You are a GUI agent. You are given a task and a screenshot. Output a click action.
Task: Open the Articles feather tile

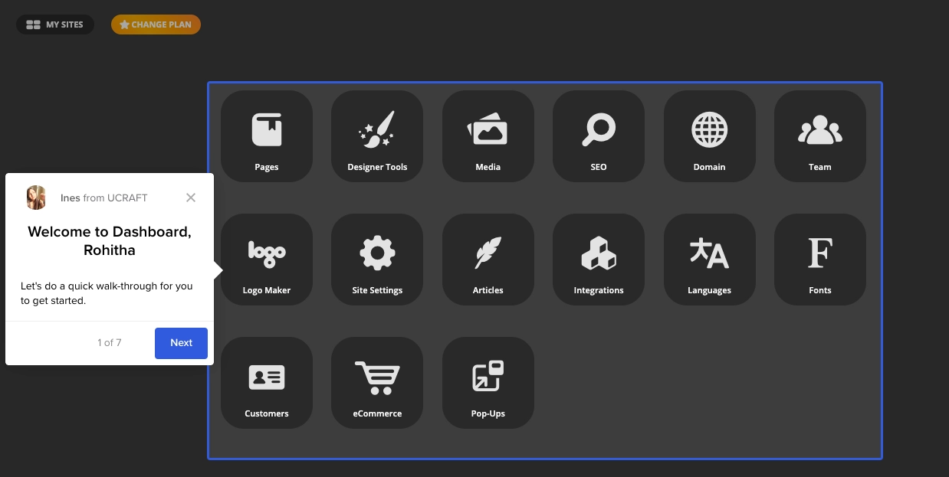[x=488, y=260]
